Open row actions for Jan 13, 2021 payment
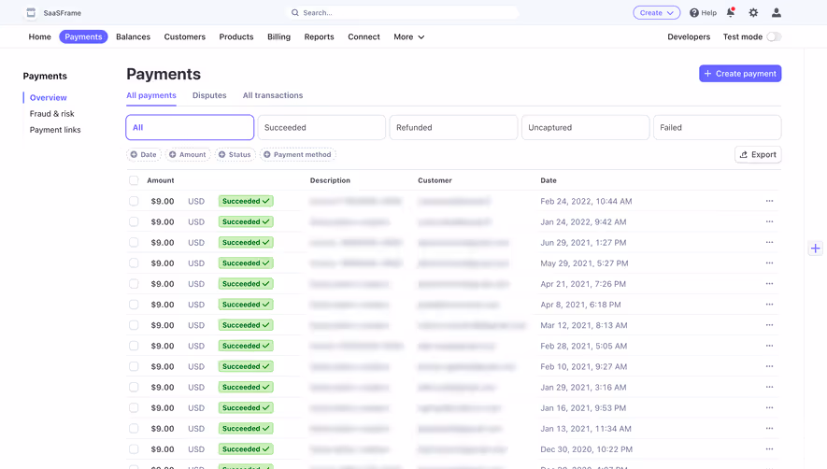This screenshot has width=827, height=469. coord(769,429)
